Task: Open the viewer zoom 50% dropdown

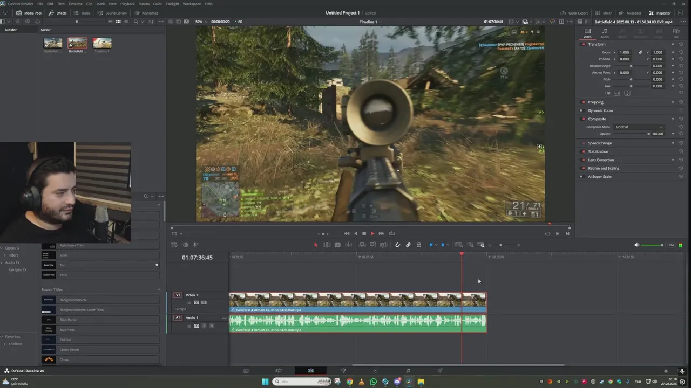Action: pos(200,22)
